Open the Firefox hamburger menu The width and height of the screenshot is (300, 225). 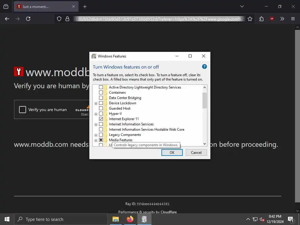pyautogui.click(x=293, y=19)
